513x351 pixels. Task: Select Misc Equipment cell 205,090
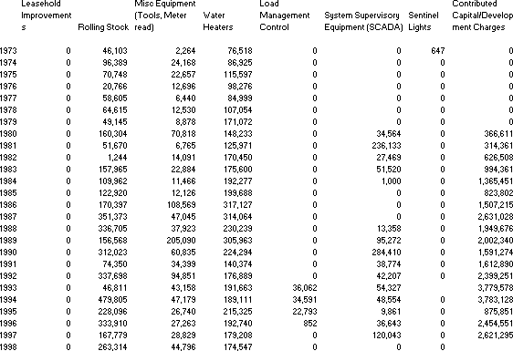click(181, 241)
